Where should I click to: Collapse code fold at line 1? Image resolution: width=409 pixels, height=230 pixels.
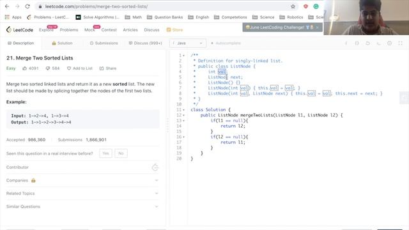pos(183,56)
